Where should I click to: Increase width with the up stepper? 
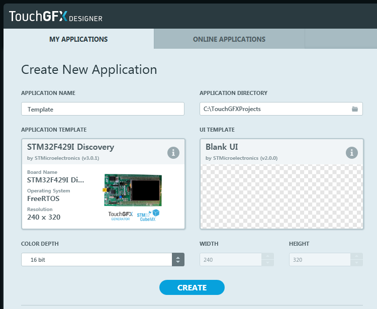click(267, 256)
